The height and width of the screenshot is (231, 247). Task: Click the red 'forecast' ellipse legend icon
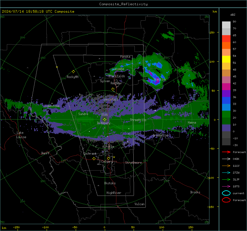[x=226, y=200]
